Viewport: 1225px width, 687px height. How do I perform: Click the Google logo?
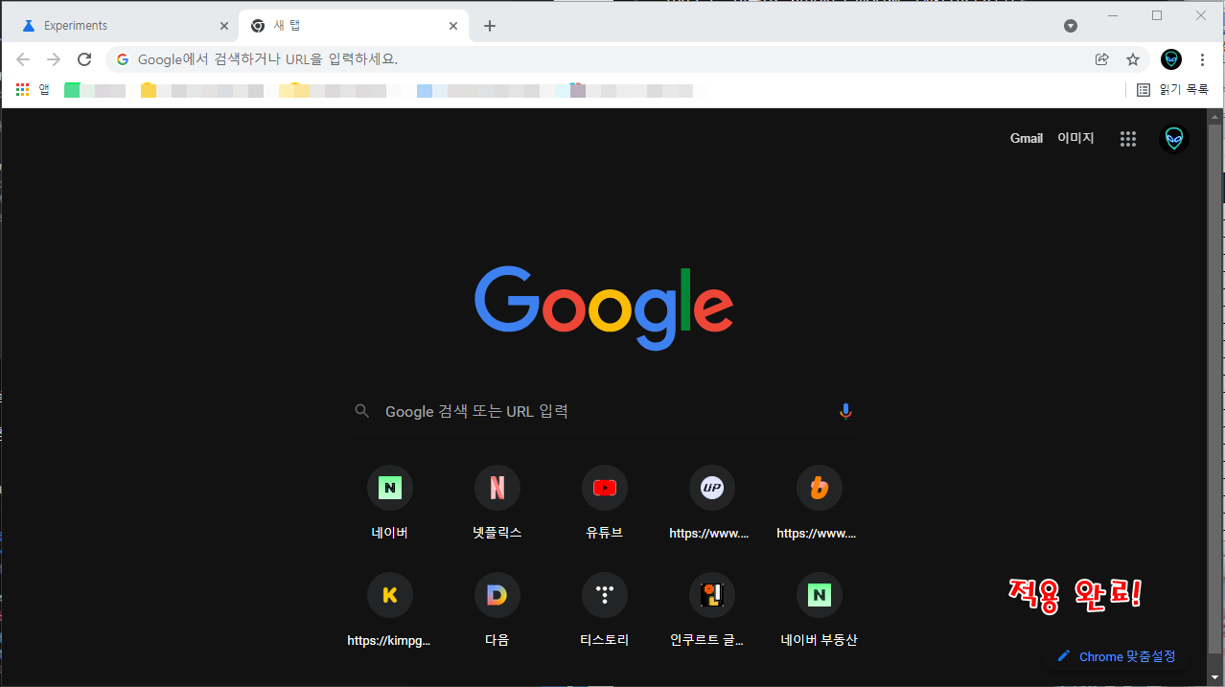[604, 307]
